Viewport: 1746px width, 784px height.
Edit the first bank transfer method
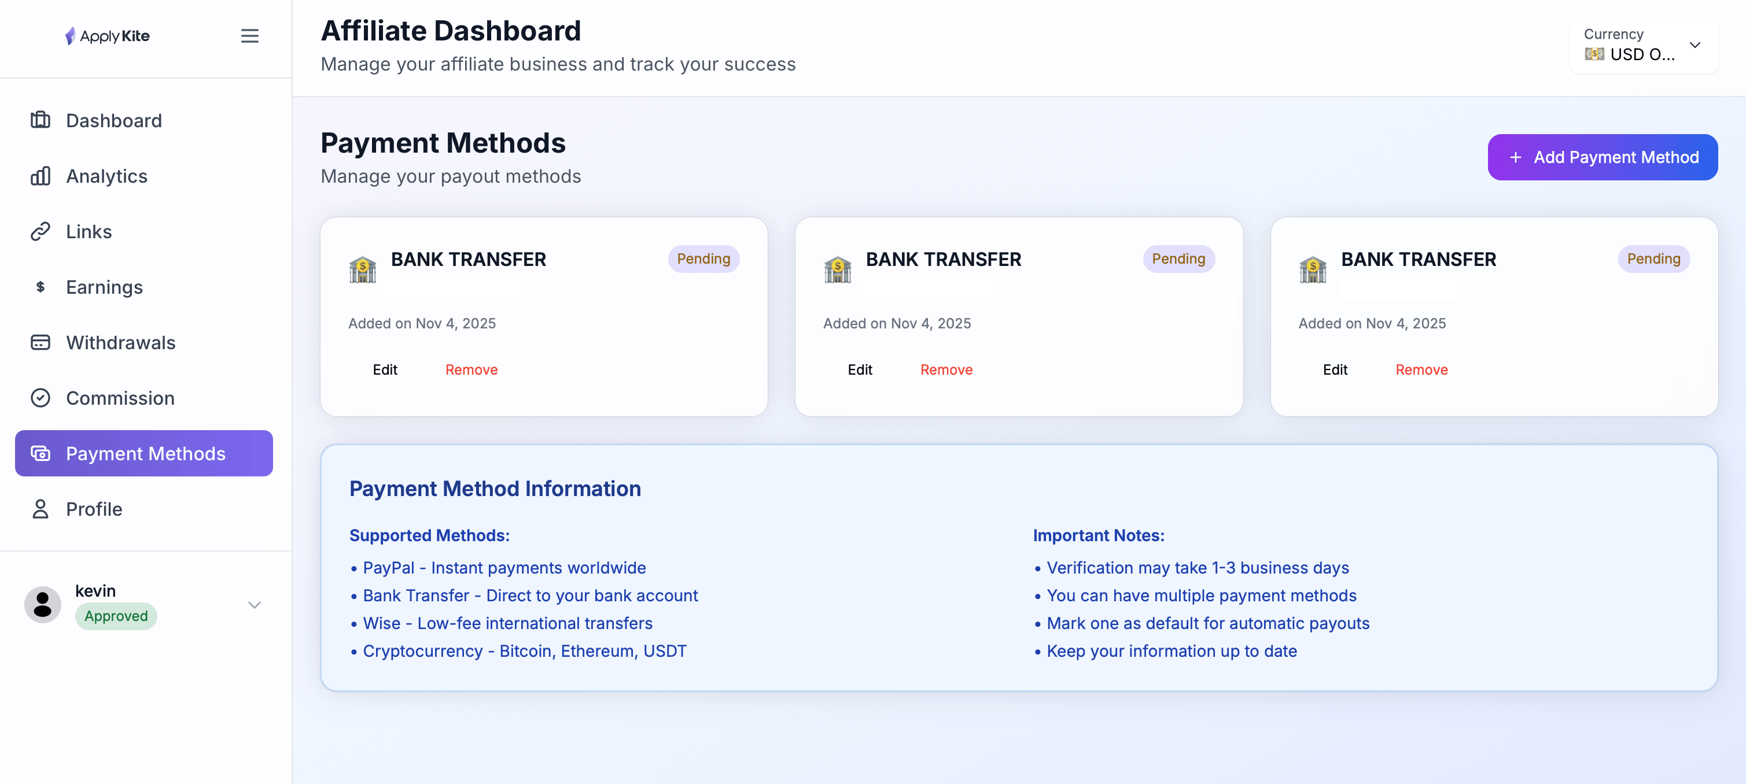pyautogui.click(x=385, y=369)
